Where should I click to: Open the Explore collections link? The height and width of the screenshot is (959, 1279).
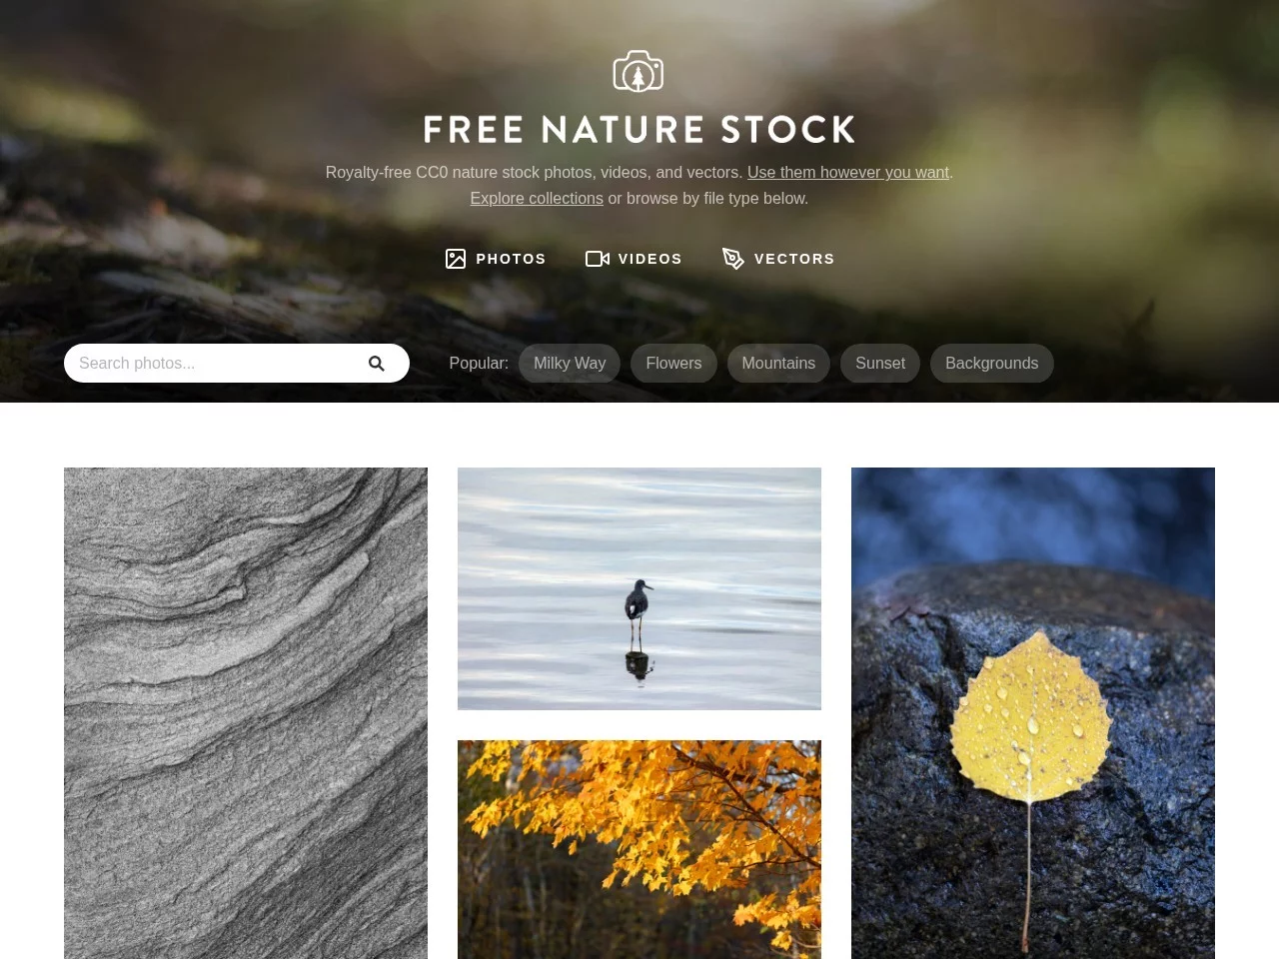537,199
